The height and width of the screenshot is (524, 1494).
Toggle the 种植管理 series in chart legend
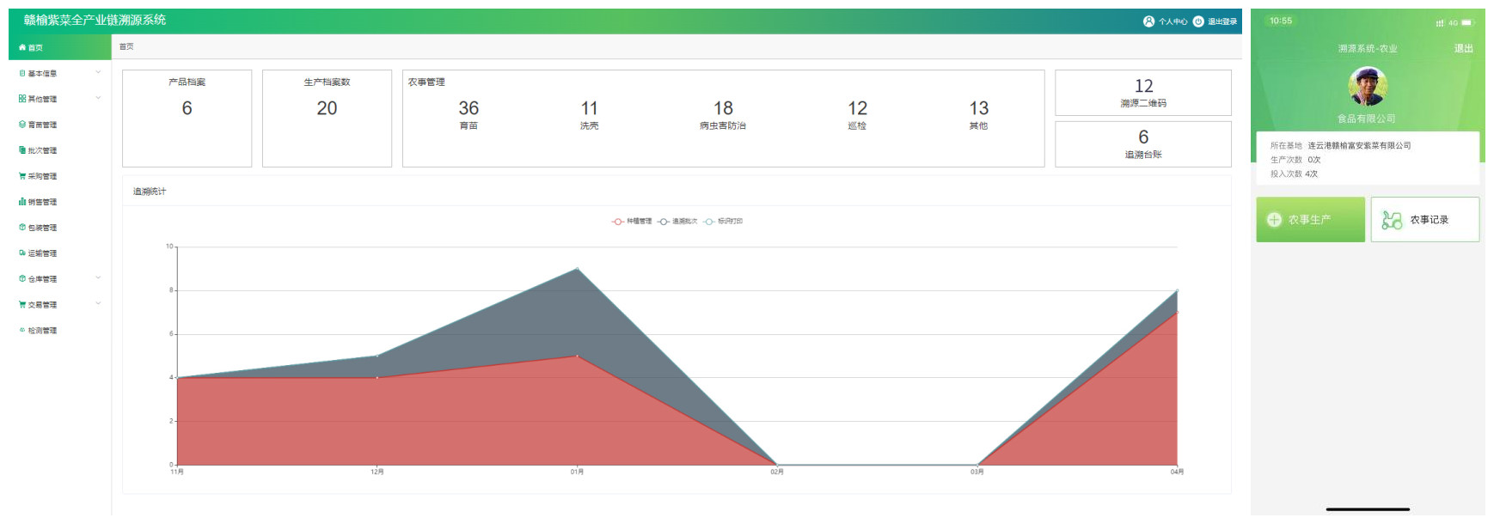pos(632,222)
